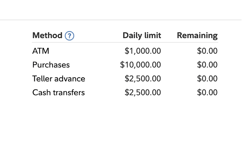Click the Teller advance remaining $0.00 amount

click(x=207, y=79)
